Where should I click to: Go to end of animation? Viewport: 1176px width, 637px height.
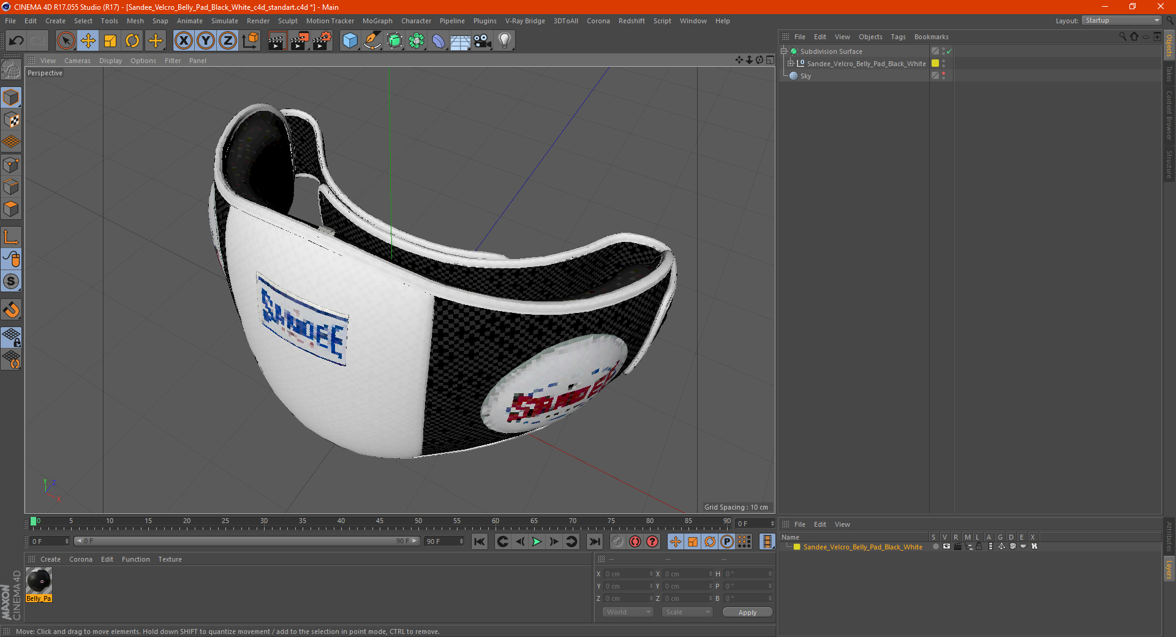tap(594, 541)
